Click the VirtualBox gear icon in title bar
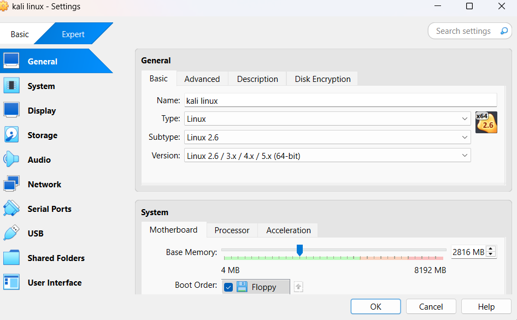517x320 pixels. pyautogui.click(x=4, y=7)
